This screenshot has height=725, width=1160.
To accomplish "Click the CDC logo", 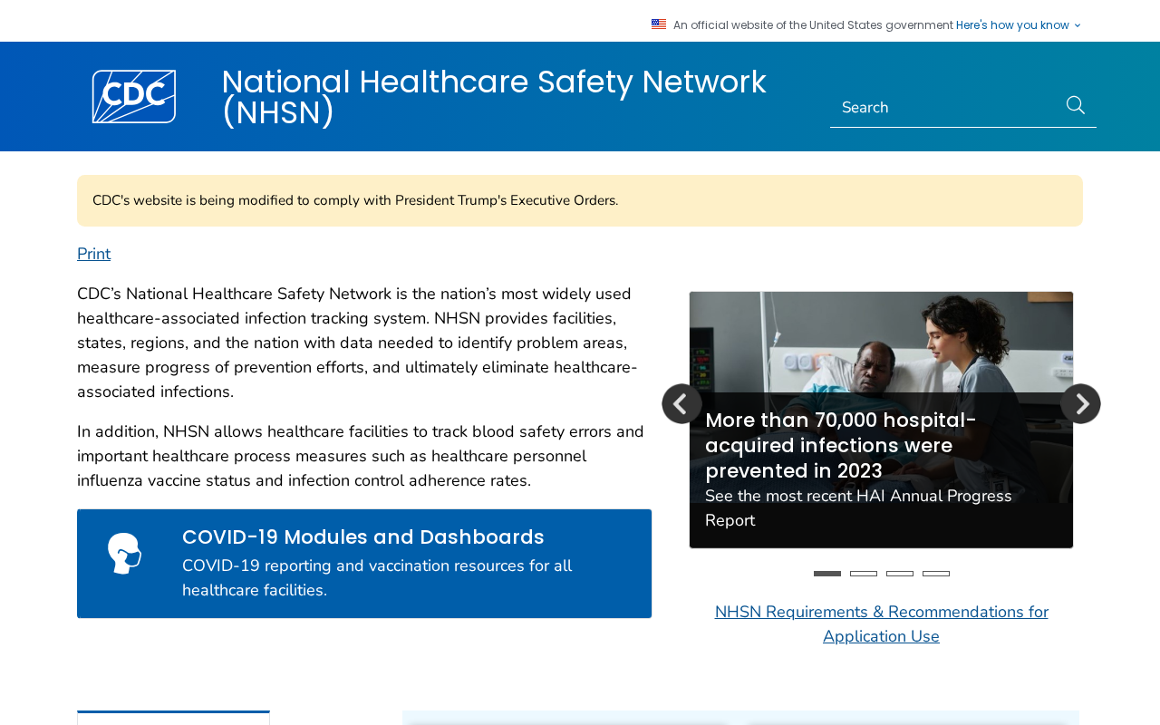I will [134, 96].
